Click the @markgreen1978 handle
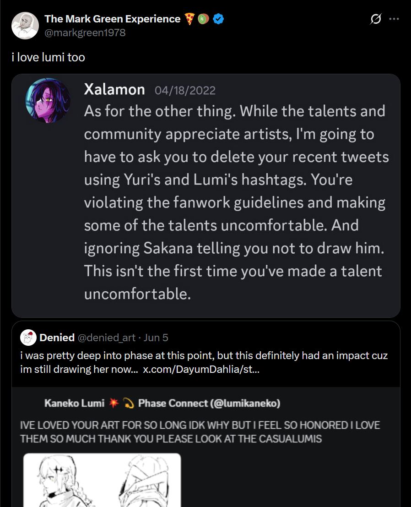 coord(85,33)
